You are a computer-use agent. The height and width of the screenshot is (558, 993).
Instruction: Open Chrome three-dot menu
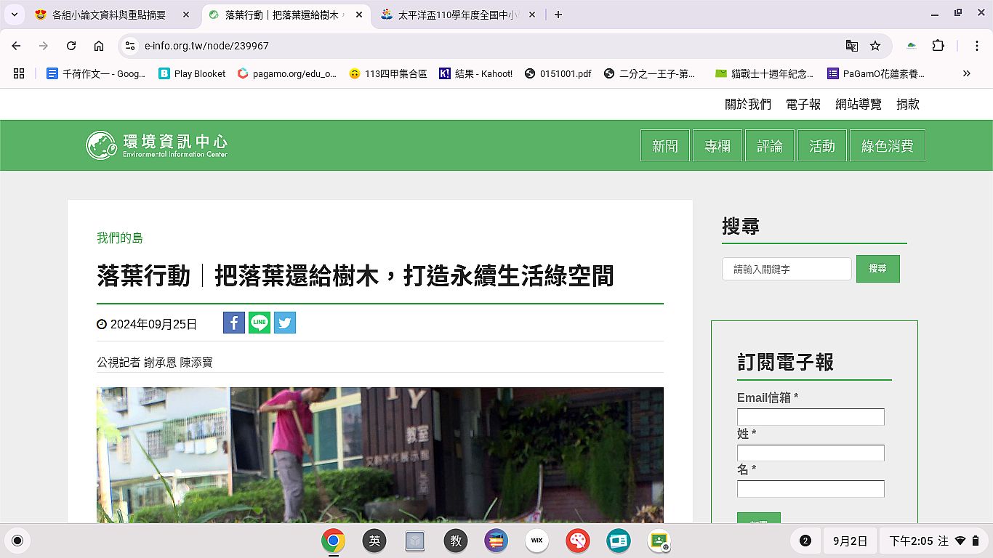click(x=977, y=46)
